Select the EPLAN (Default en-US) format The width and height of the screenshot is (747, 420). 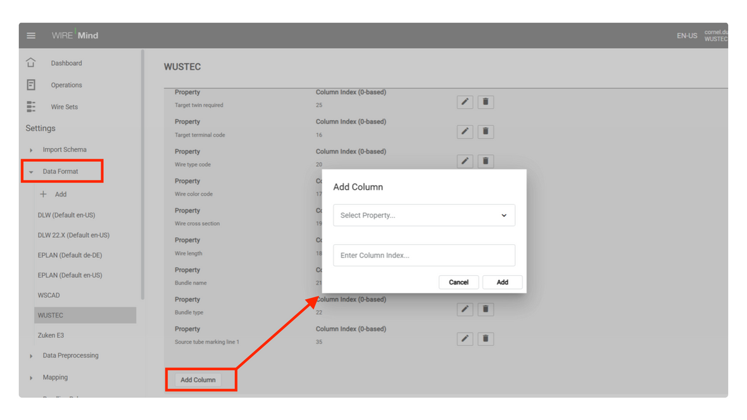tap(70, 275)
